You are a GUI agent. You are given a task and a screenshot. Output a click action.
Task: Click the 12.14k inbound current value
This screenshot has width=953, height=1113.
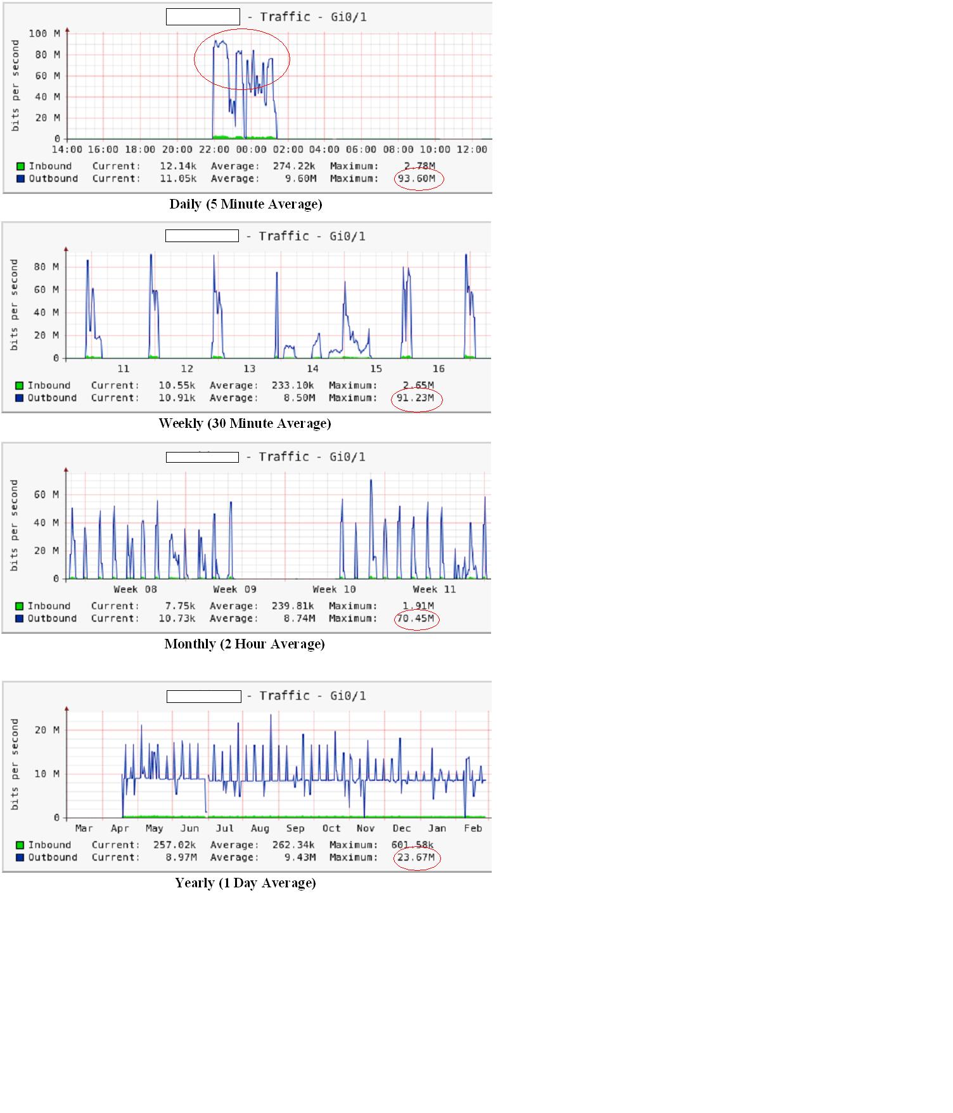(178, 167)
